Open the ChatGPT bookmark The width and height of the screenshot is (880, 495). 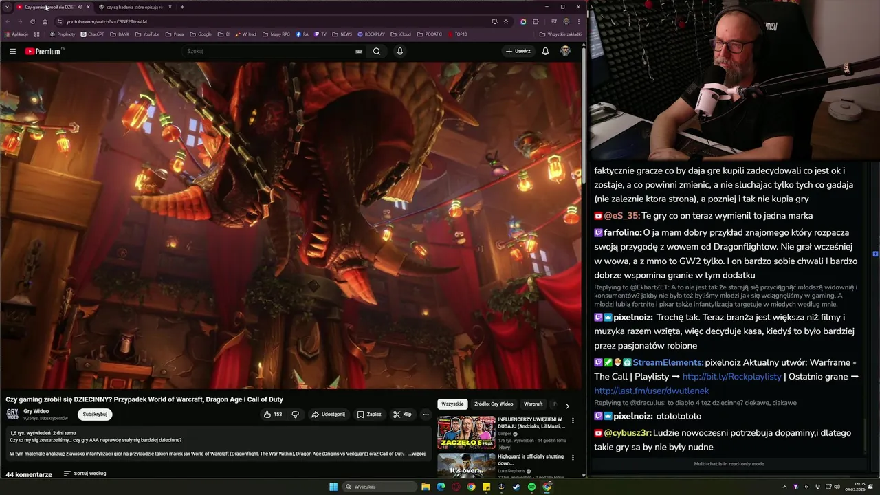[x=93, y=34]
